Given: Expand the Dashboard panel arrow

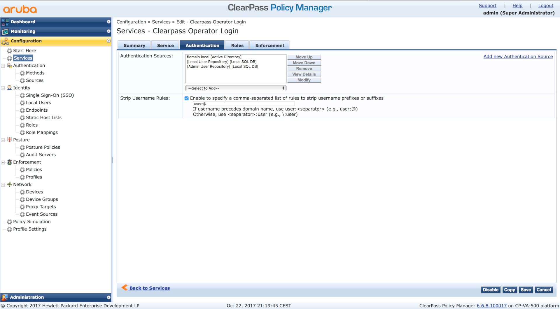Looking at the screenshot, I should click(x=108, y=22).
